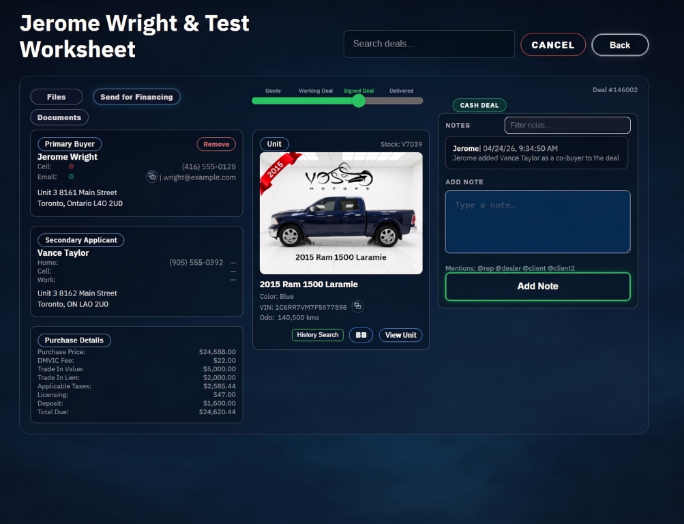Click the Purchase Details badge
The width and height of the screenshot is (684, 524).
pos(74,340)
